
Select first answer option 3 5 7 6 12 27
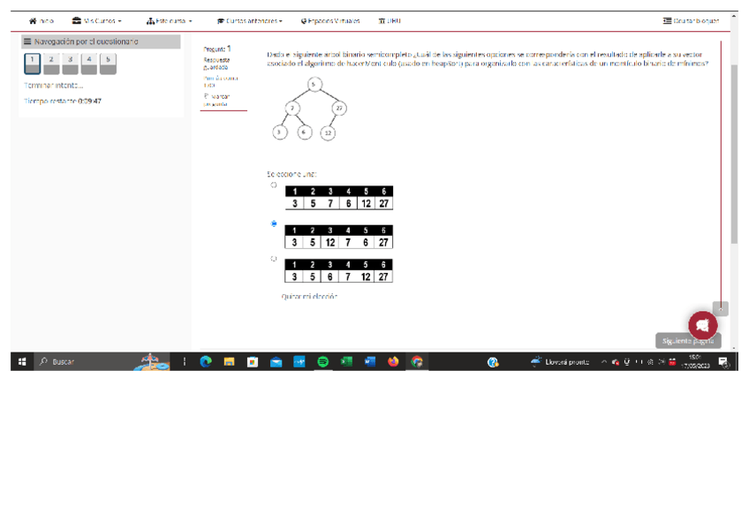274,185
